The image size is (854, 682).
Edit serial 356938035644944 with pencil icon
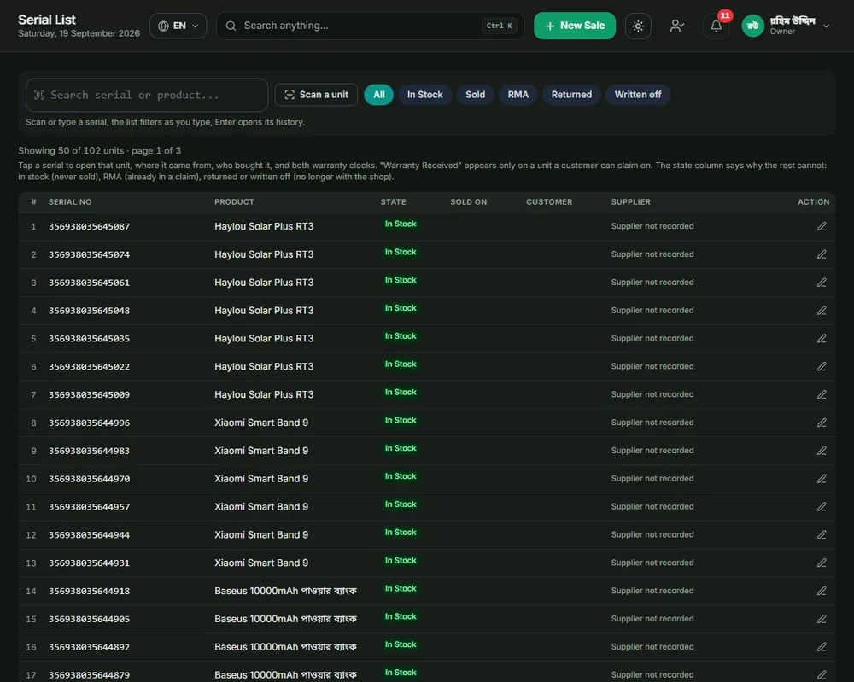pyautogui.click(x=822, y=534)
